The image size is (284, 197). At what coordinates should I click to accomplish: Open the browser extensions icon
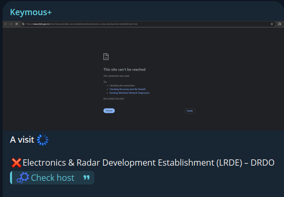279,24
